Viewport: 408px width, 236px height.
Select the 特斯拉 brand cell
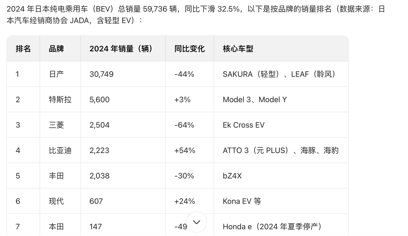[60, 100]
